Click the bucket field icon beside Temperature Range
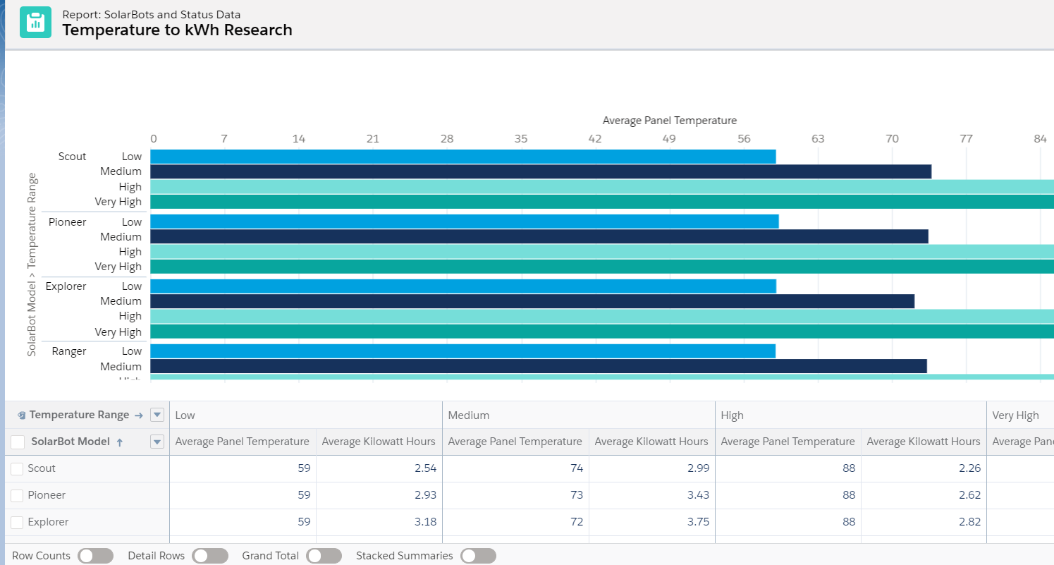 (22, 415)
